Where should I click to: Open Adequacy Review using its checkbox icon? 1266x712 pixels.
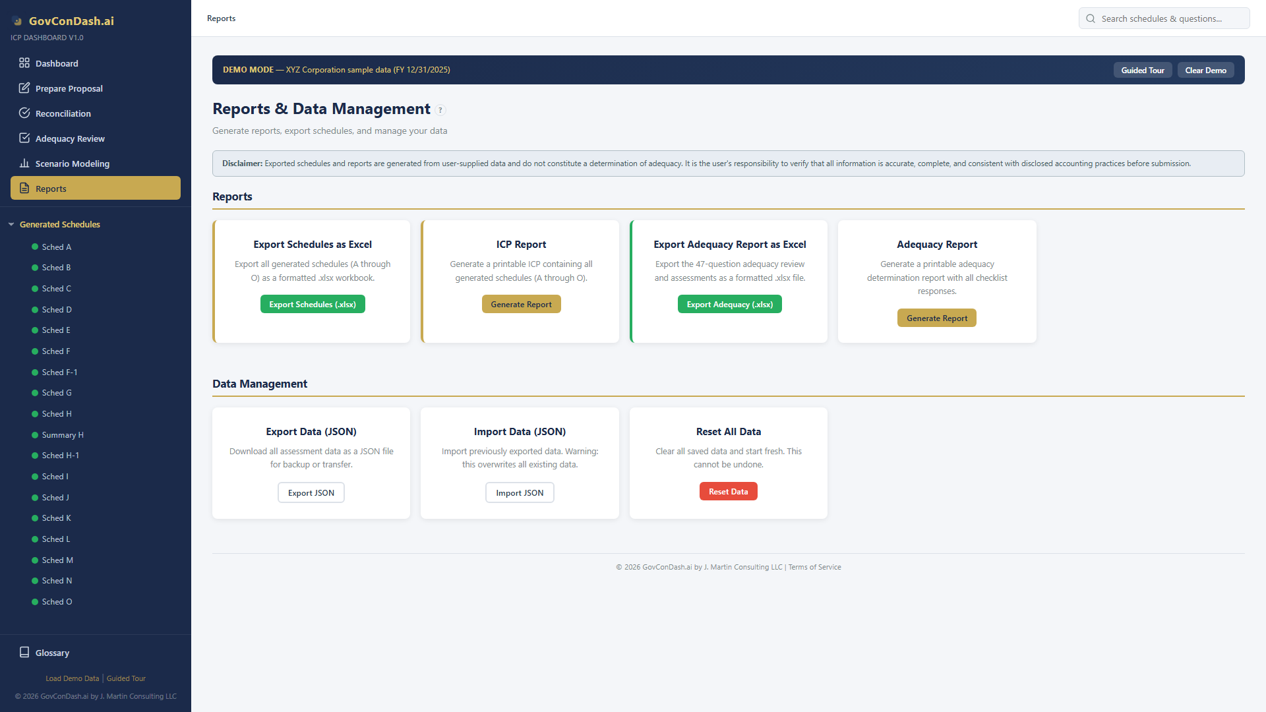click(24, 138)
